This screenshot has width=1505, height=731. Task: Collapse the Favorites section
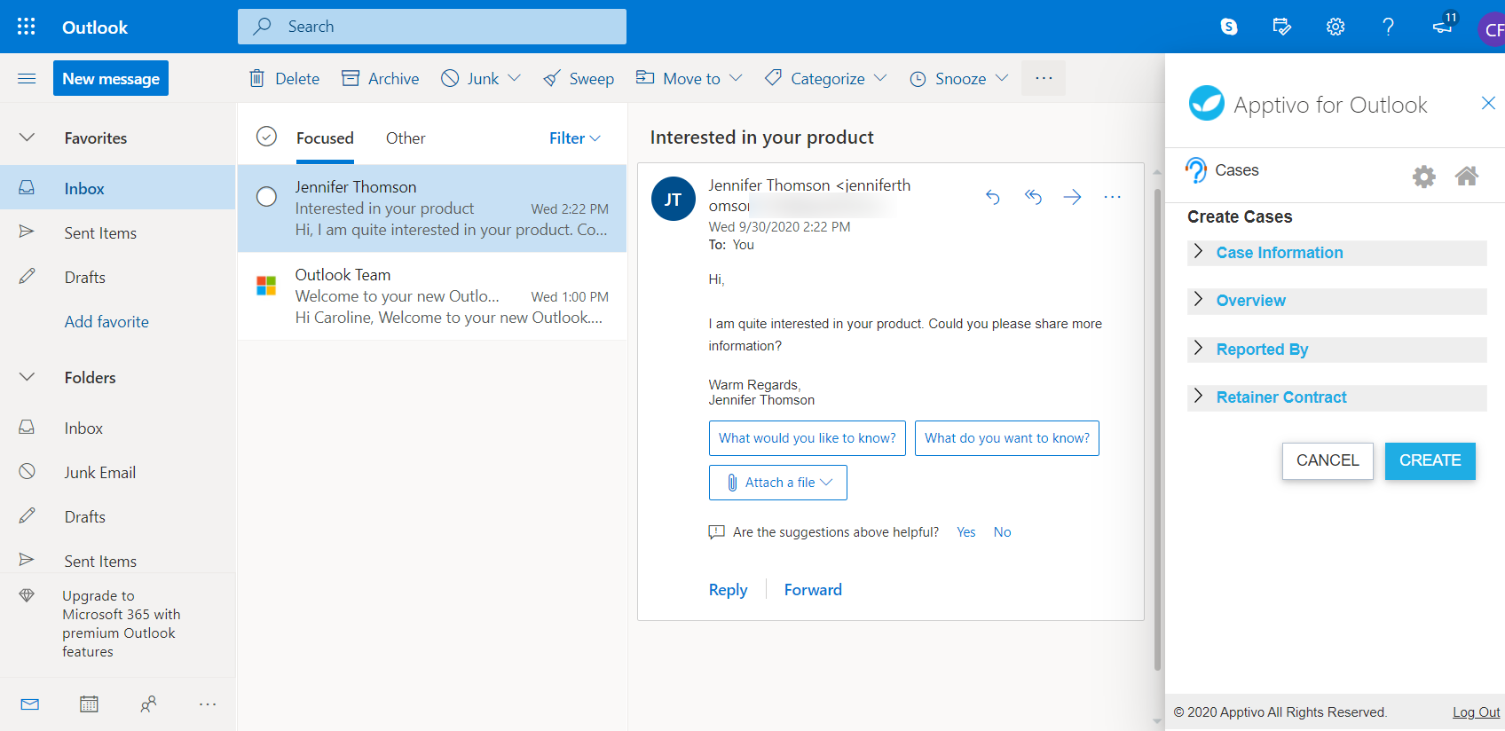(27, 138)
